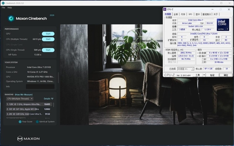The width and height of the screenshot is (234, 146).
Task: Open the 关于 tab in CPU-Z
Action: point(216,14)
